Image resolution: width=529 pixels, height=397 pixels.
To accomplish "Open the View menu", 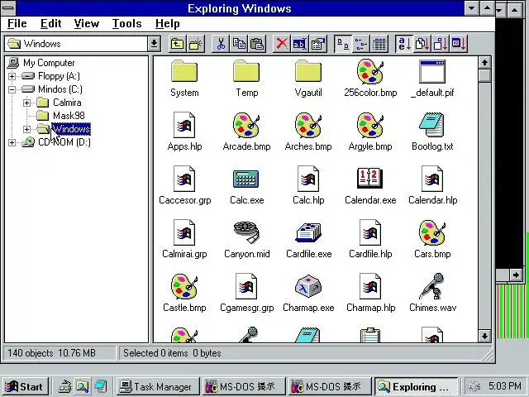I will coord(87,24).
